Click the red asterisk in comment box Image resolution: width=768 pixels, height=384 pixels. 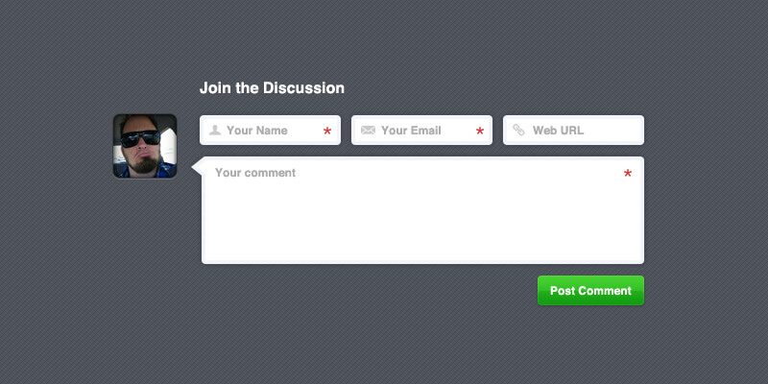(x=628, y=175)
